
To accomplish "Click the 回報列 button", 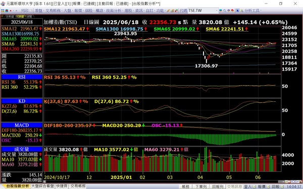I will click(218, 186).
